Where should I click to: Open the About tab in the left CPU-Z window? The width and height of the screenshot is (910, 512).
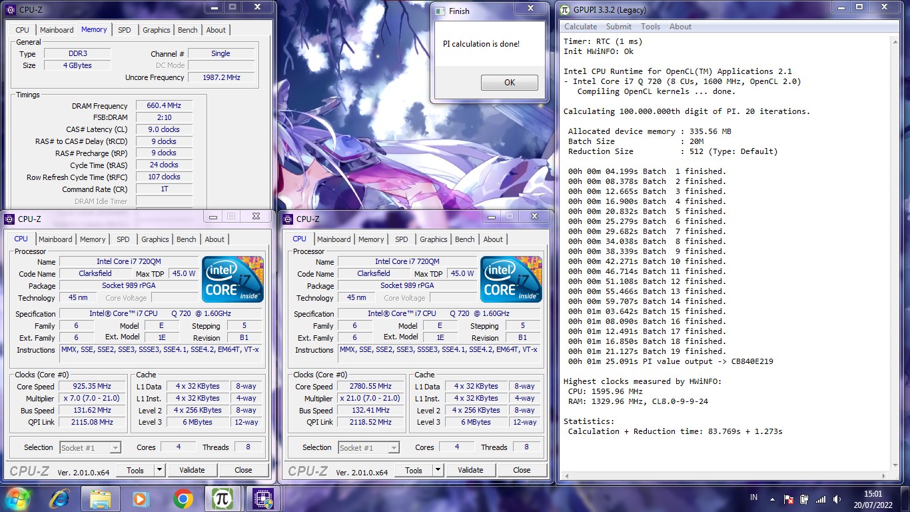[x=215, y=239]
